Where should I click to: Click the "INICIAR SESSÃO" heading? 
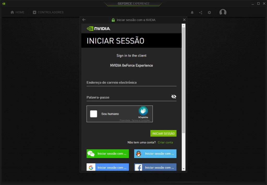[116, 41]
